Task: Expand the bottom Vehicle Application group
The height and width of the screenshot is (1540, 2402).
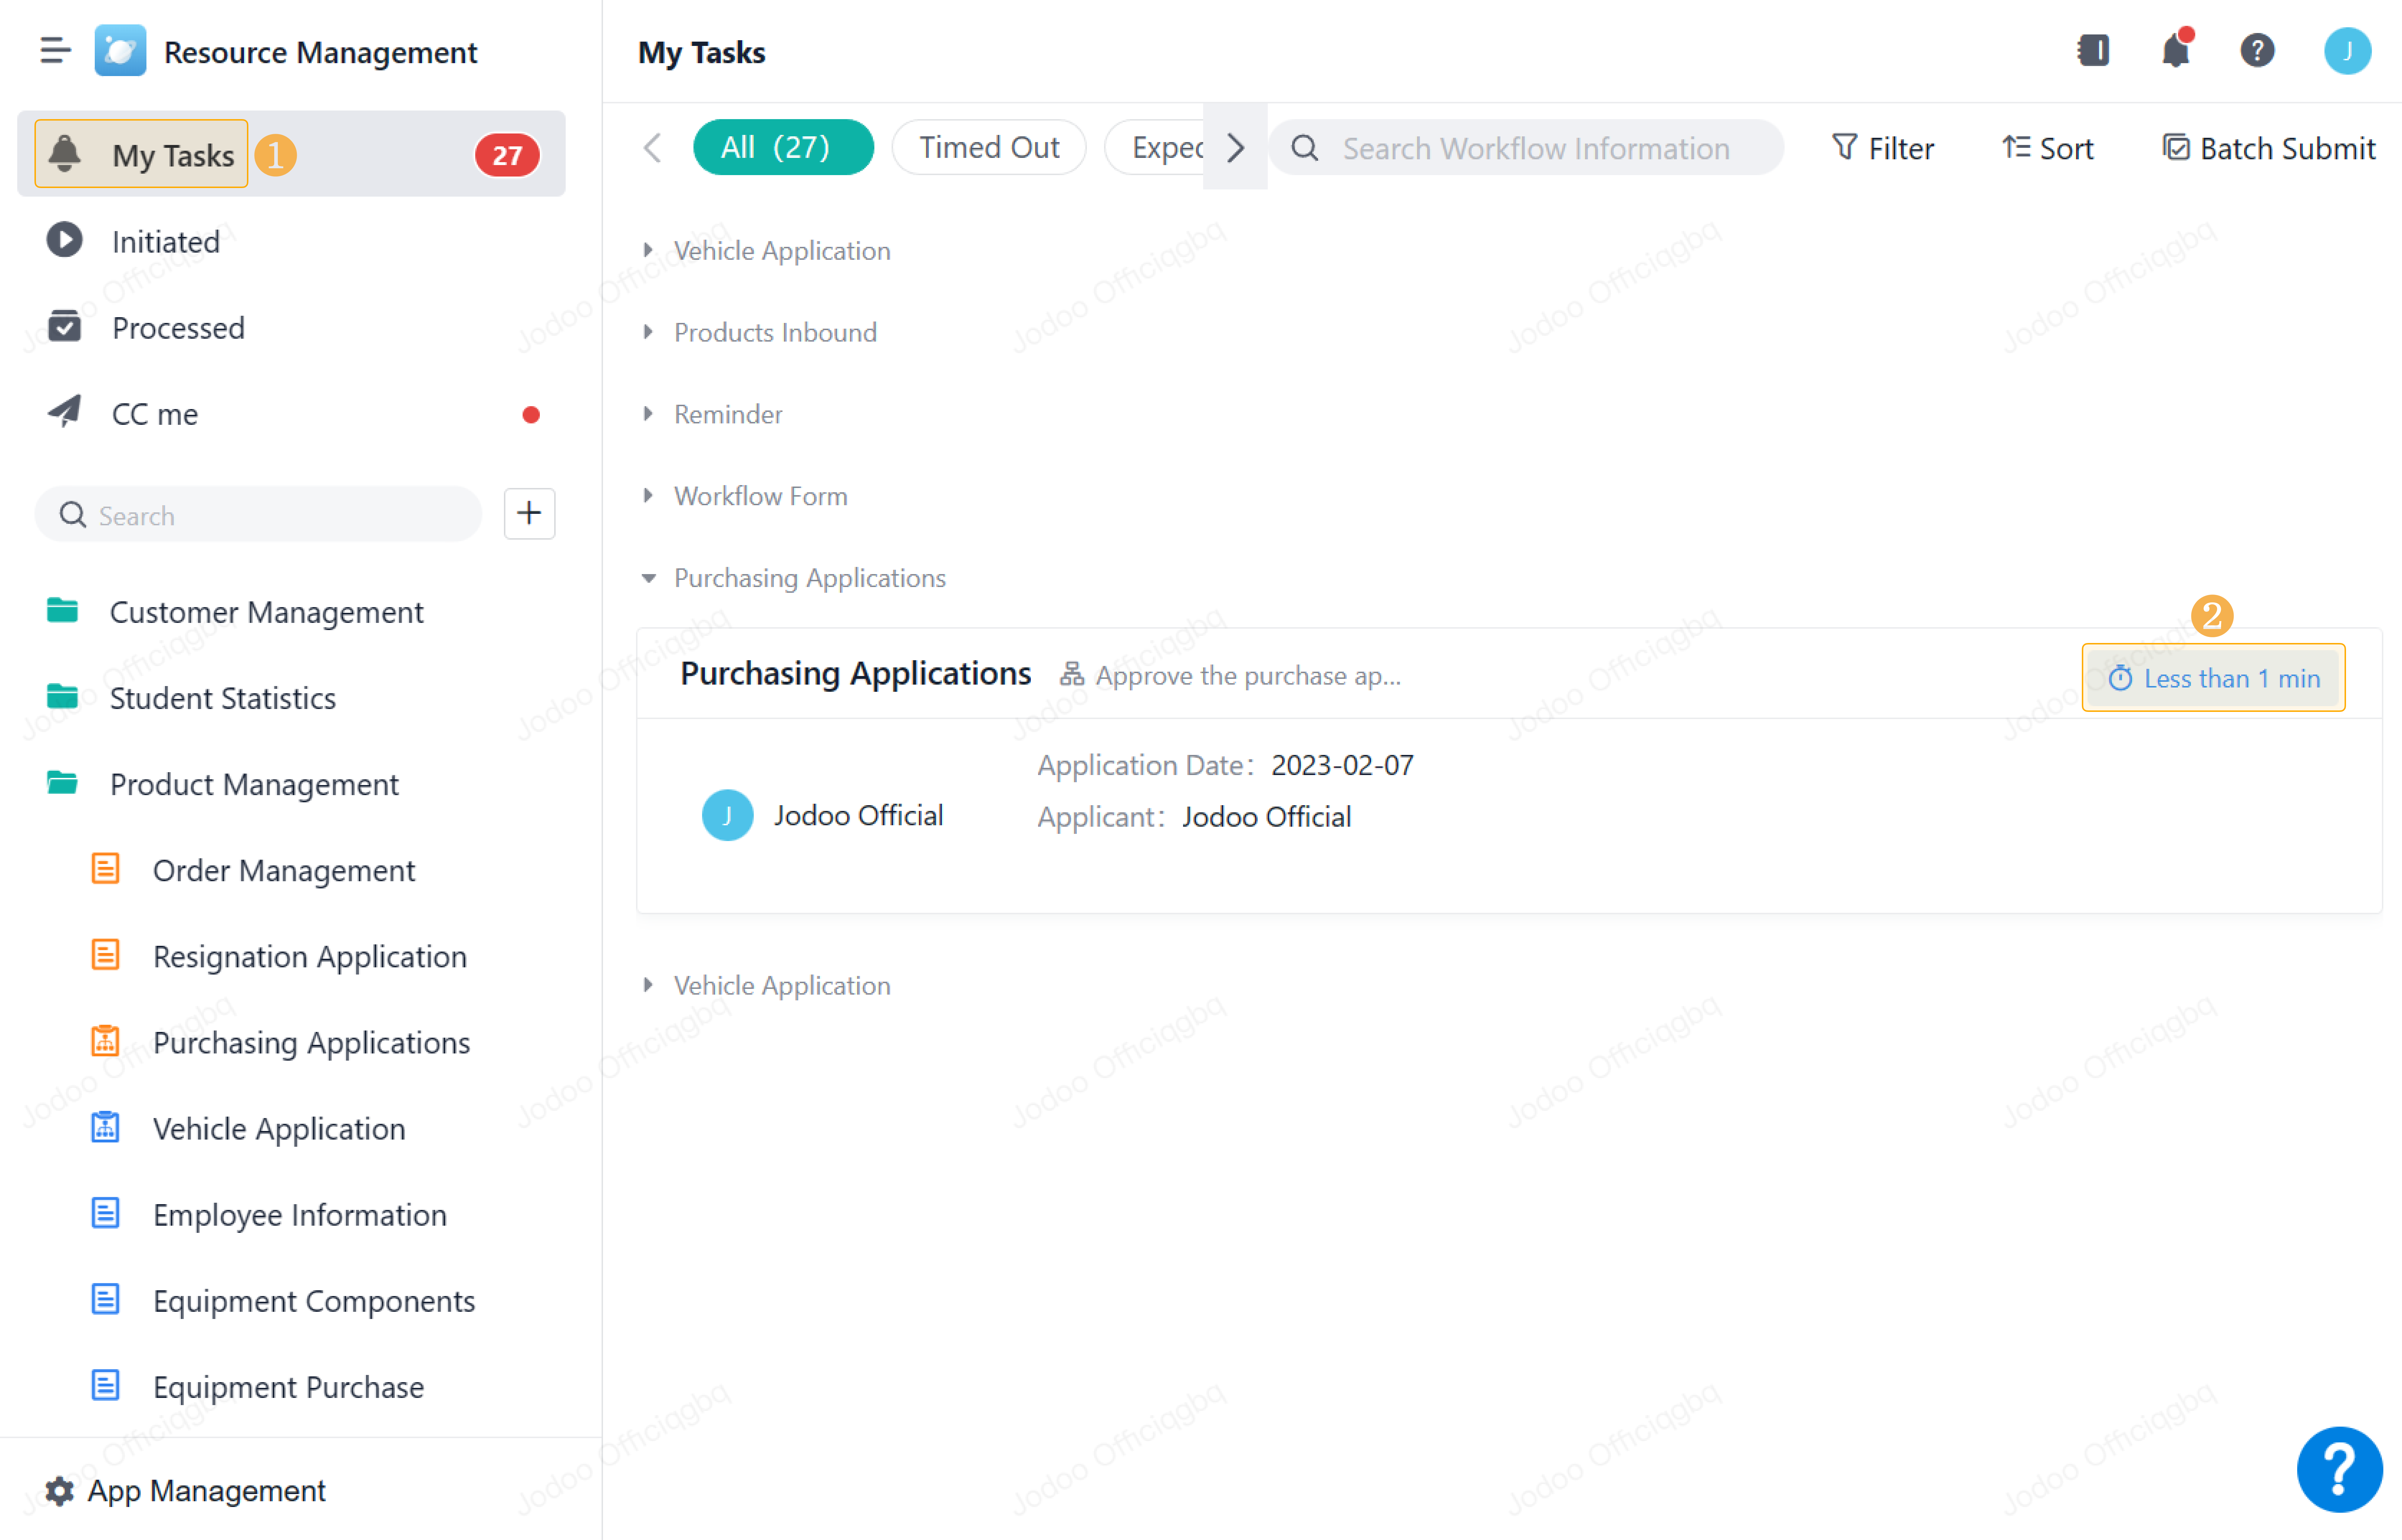Action: pos(648,985)
